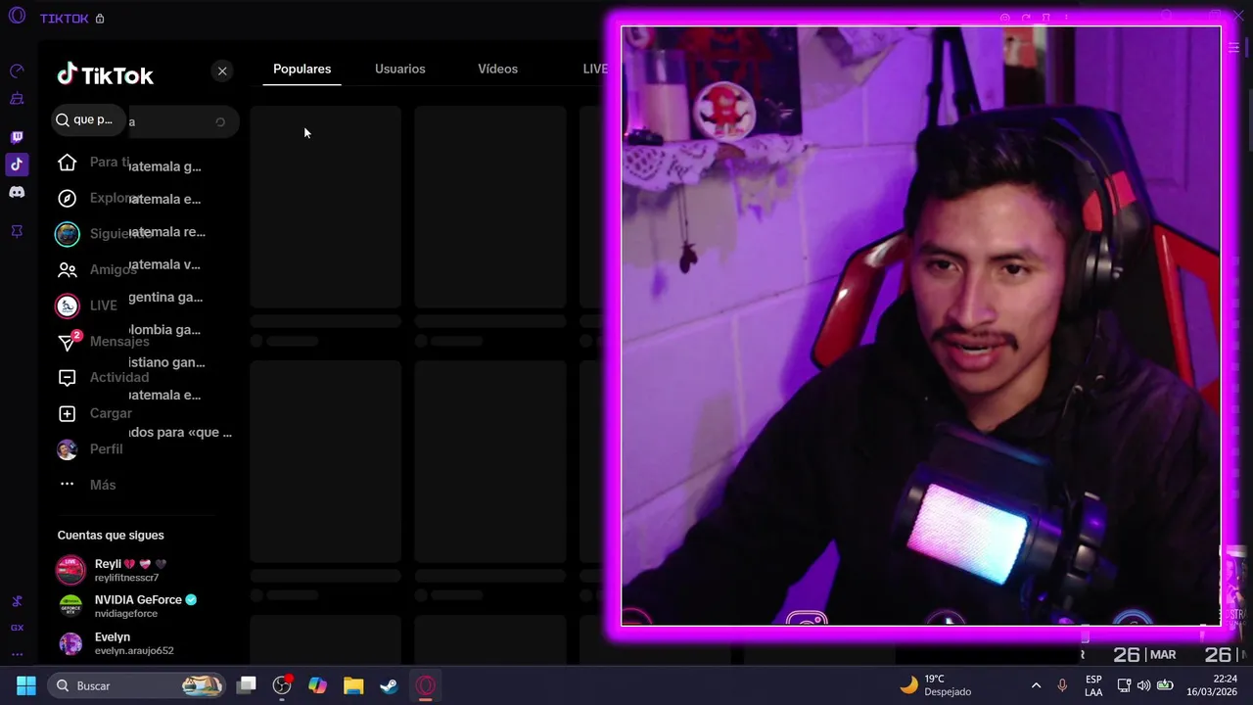Open sidebar three-dots setup menu
The image size is (1253, 705).
[x=17, y=654]
